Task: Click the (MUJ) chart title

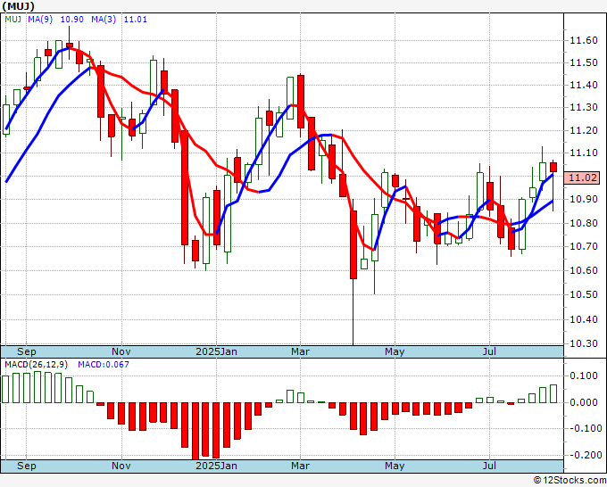Action: (x=18, y=6)
